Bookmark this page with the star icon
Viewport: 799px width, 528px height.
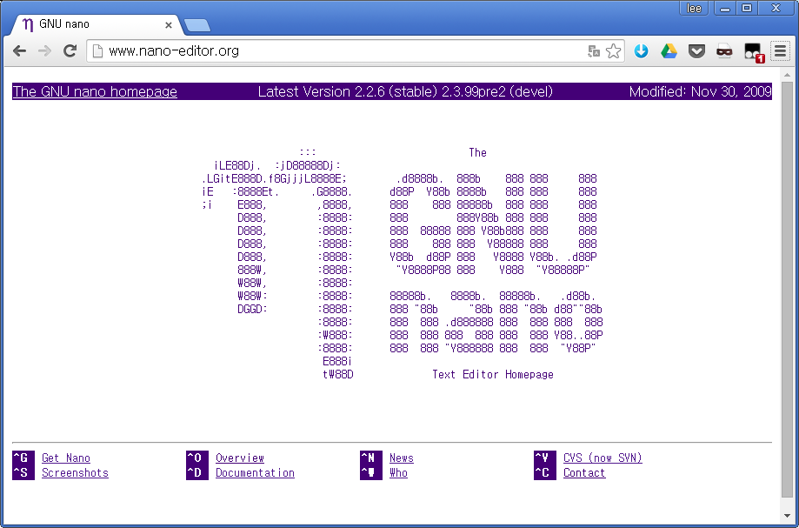click(614, 51)
